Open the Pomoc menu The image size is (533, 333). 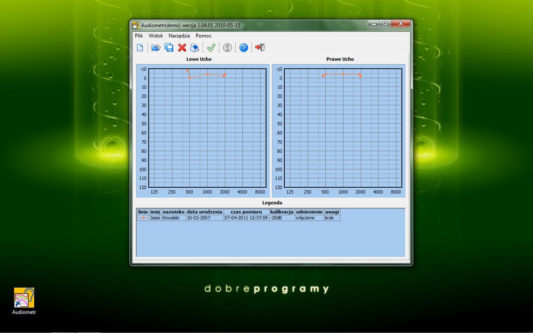204,36
